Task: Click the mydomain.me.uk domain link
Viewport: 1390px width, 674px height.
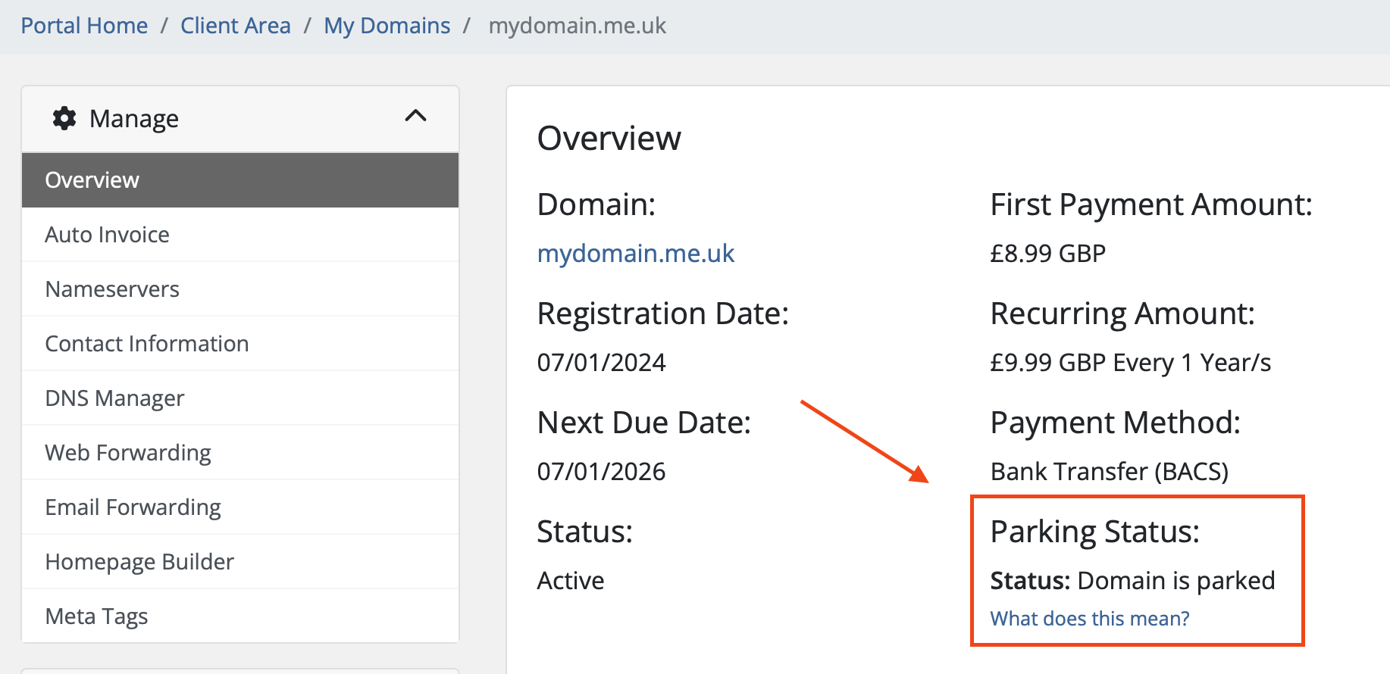Action: [x=635, y=254]
